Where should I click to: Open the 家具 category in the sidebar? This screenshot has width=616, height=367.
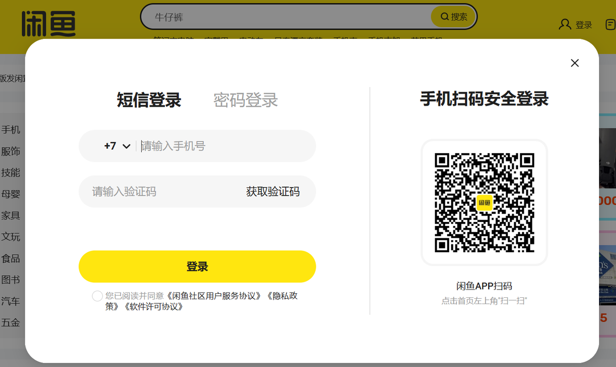[10, 215]
